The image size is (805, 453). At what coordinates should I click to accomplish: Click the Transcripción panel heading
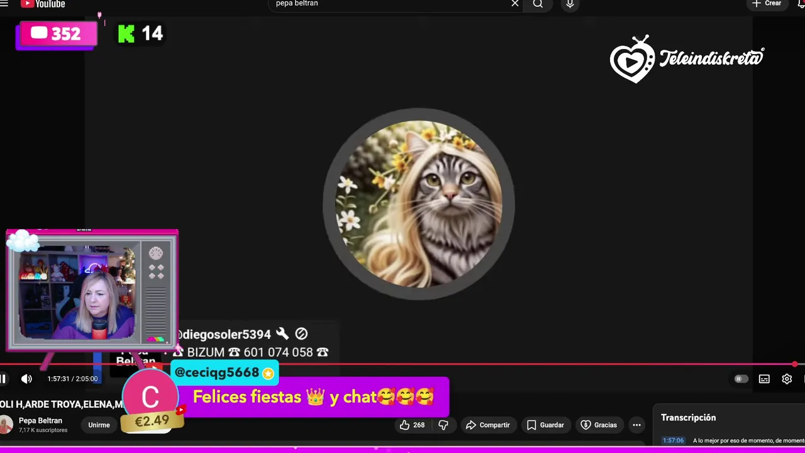tap(688, 418)
